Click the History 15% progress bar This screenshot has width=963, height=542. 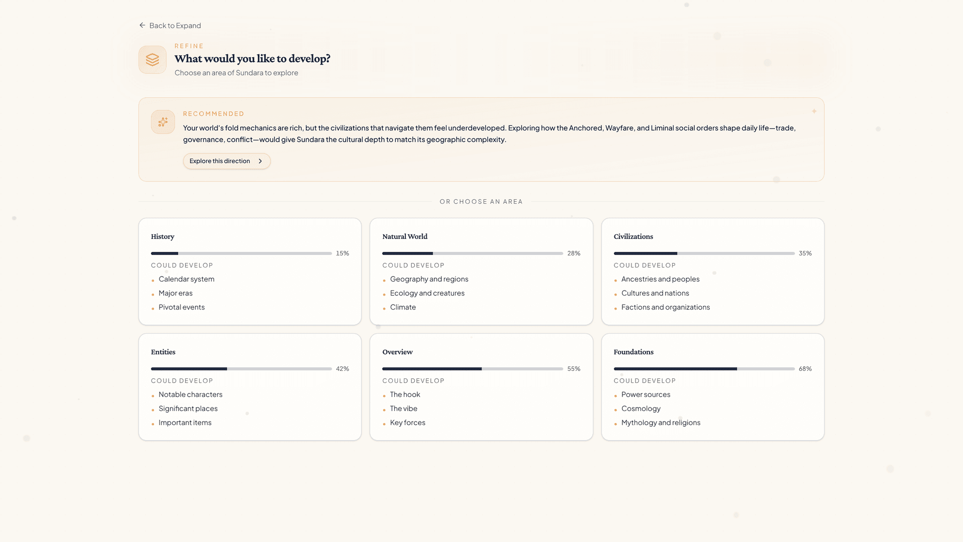coord(241,253)
